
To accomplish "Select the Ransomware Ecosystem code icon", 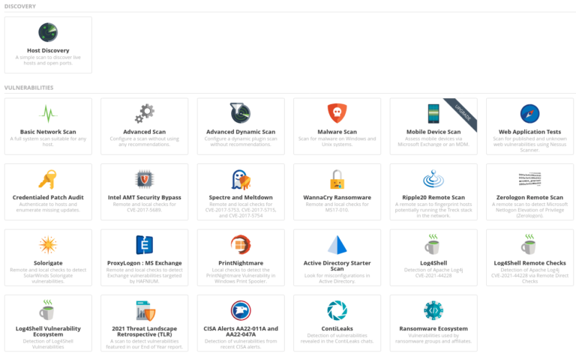I will coord(433,310).
